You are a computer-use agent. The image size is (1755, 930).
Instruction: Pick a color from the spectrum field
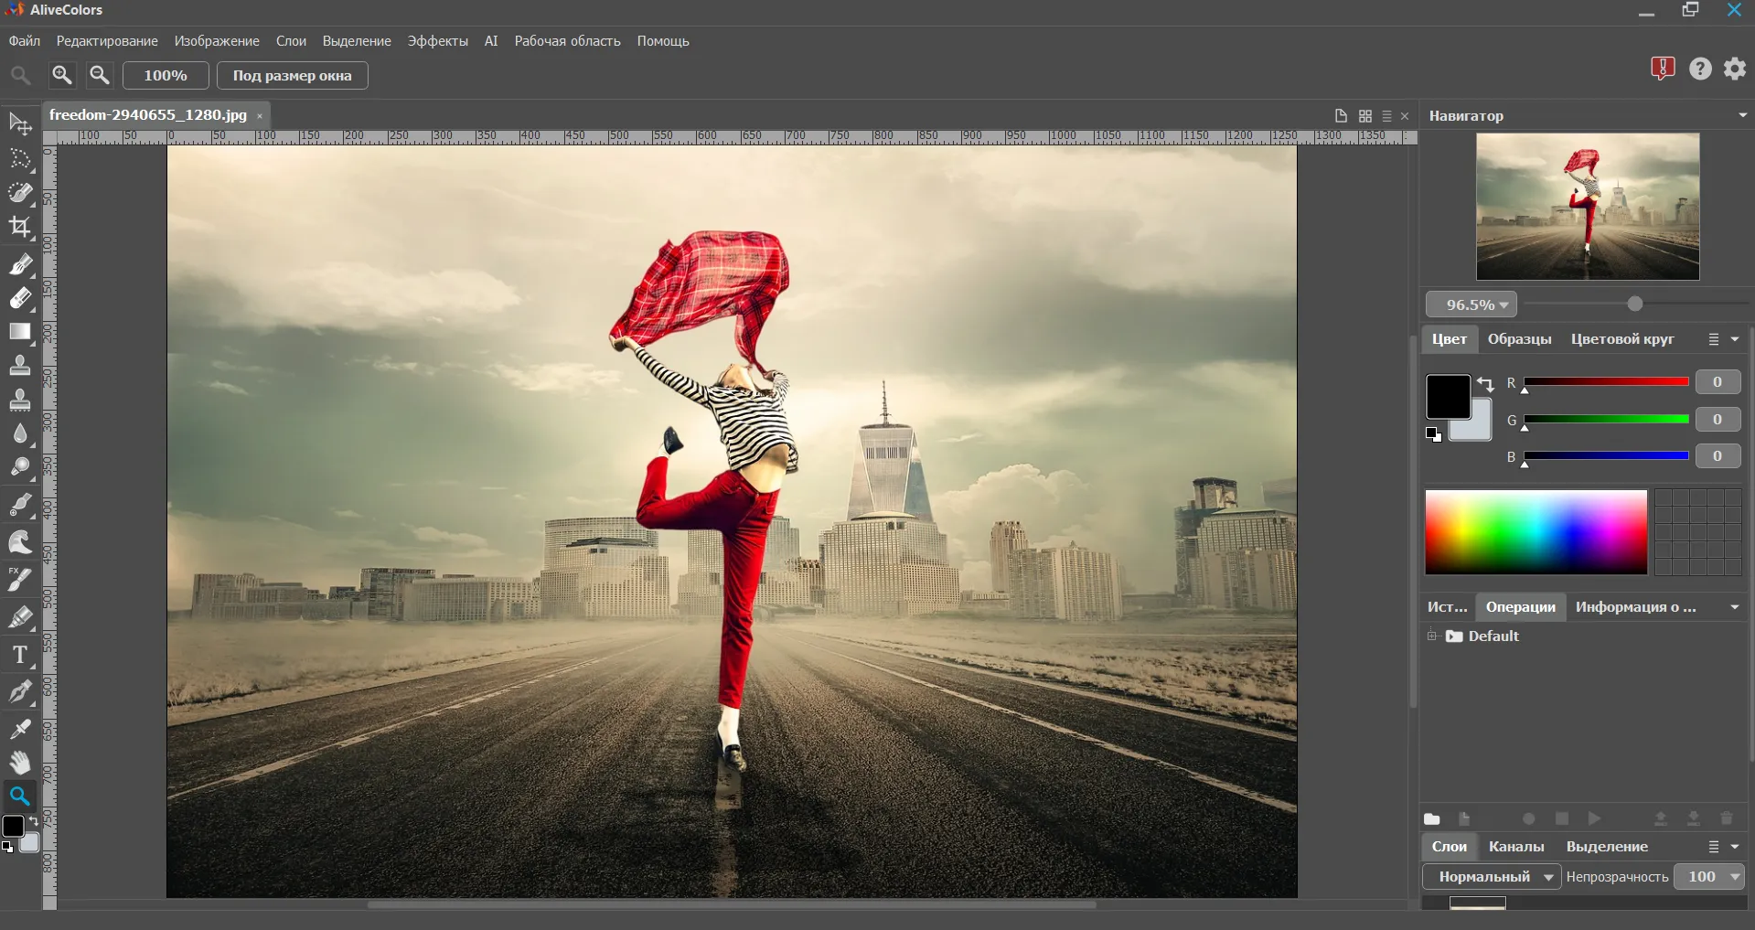(x=1536, y=532)
